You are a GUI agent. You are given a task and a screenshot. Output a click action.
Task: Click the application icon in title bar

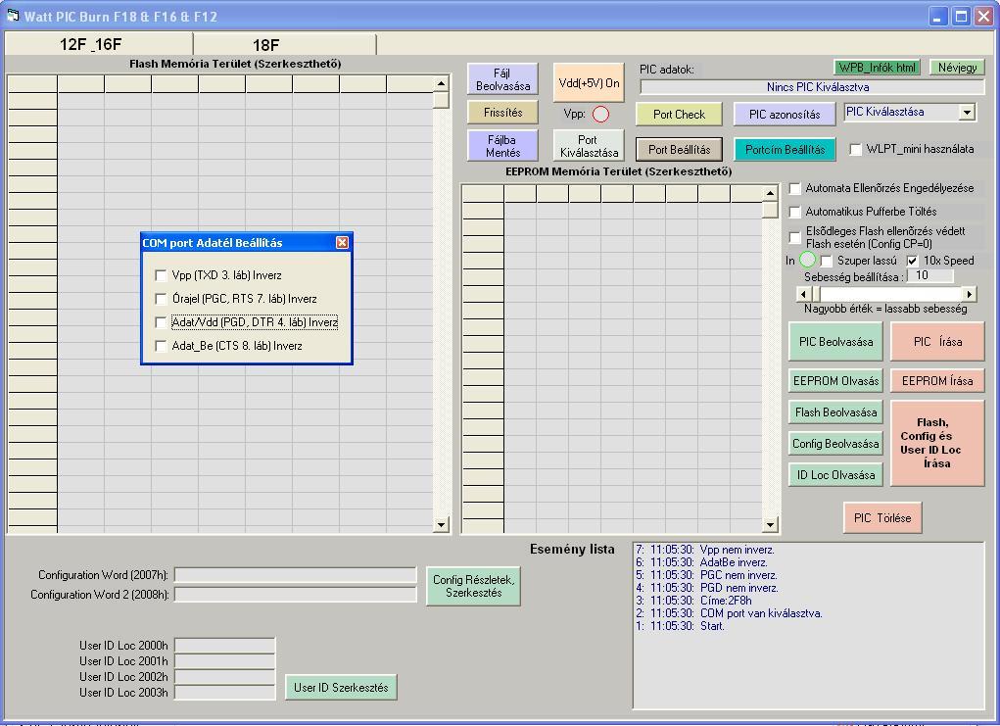point(13,16)
